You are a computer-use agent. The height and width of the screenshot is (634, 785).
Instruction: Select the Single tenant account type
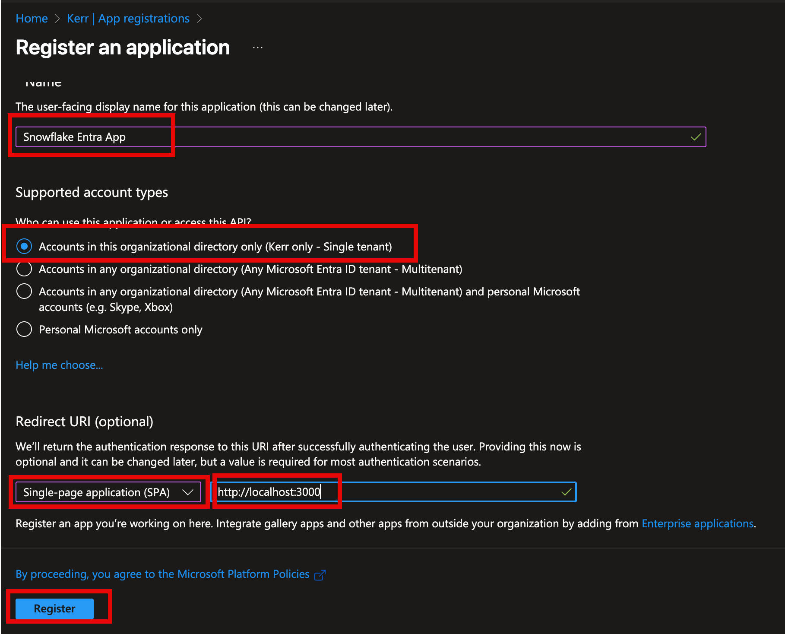tap(24, 247)
